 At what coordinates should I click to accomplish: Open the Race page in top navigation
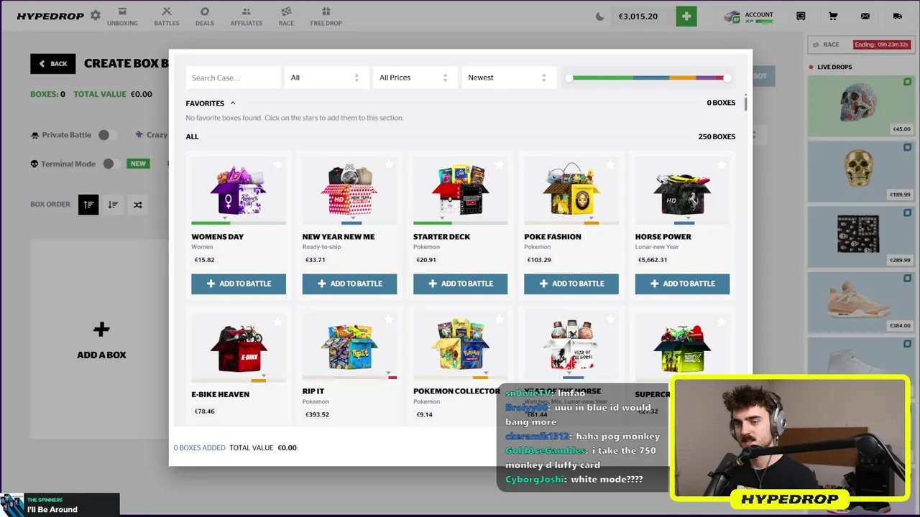[286, 16]
